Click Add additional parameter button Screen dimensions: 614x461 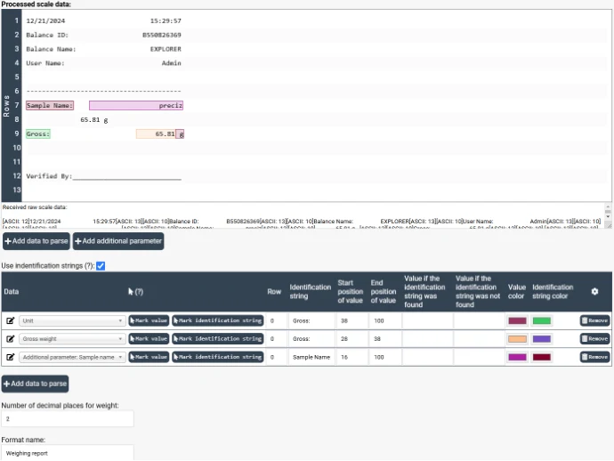pyautogui.click(x=118, y=241)
